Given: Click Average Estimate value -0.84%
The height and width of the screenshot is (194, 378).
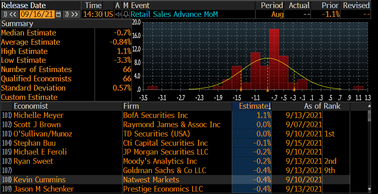Looking at the screenshot, I should pos(120,42).
